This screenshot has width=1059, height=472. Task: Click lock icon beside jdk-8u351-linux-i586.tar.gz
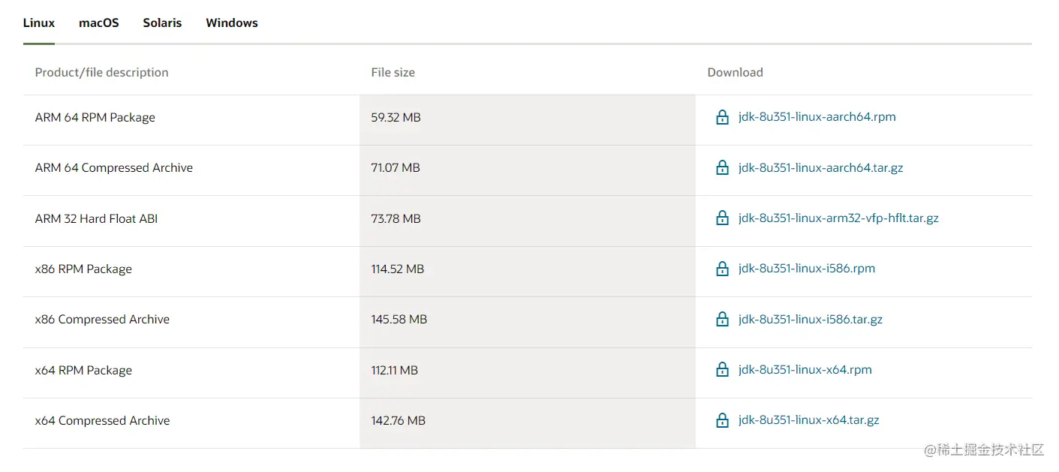722,319
